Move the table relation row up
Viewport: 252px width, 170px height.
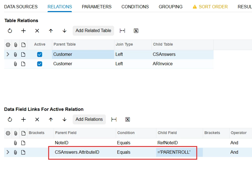pyautogui.click(x=51, y=31)
